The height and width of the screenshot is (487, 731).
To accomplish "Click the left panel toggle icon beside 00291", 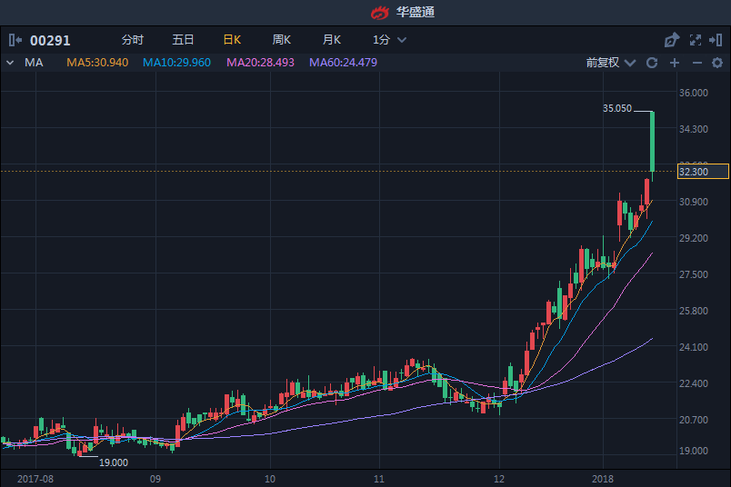I will coord(15,40).
